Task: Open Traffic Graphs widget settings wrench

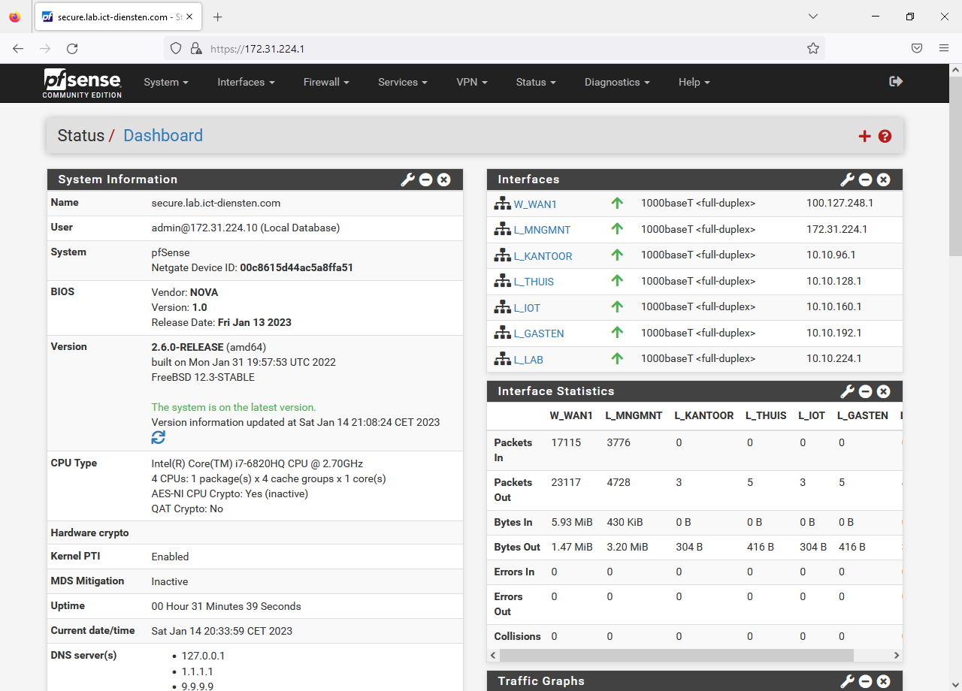Action: (x=848, y=681)
